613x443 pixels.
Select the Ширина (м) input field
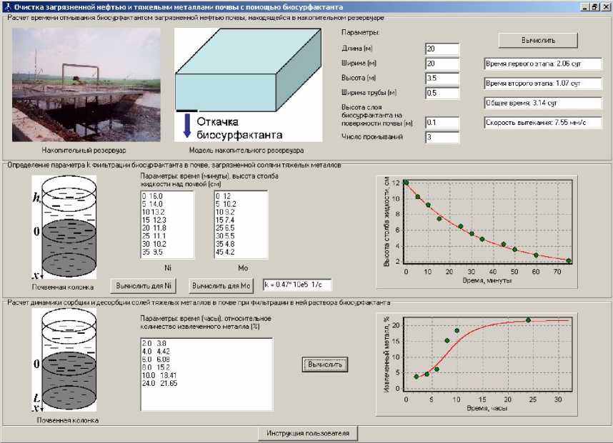click(442, 63)
